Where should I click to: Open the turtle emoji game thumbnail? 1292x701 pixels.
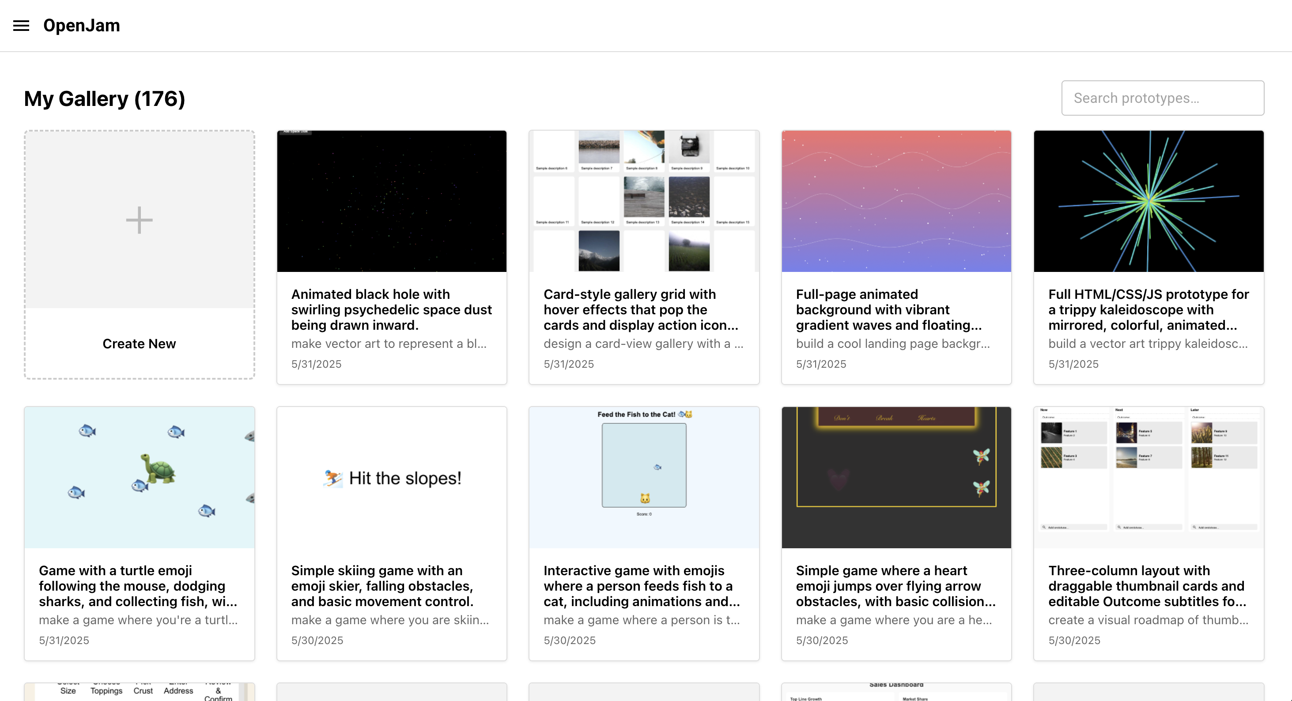tap(139, 477)
